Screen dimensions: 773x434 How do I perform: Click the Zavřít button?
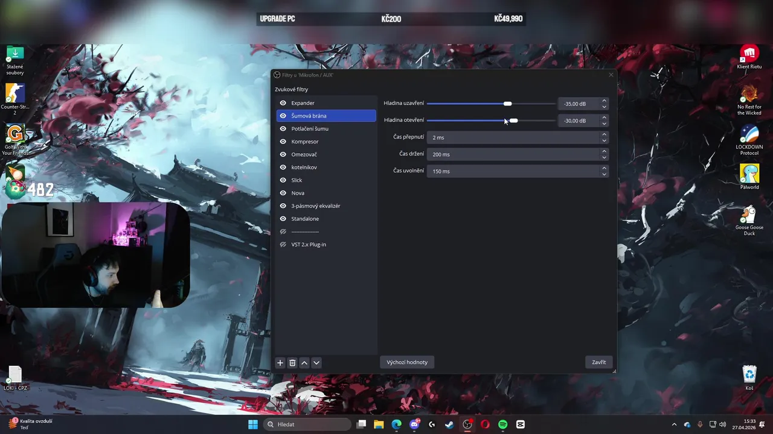(599, 362)
